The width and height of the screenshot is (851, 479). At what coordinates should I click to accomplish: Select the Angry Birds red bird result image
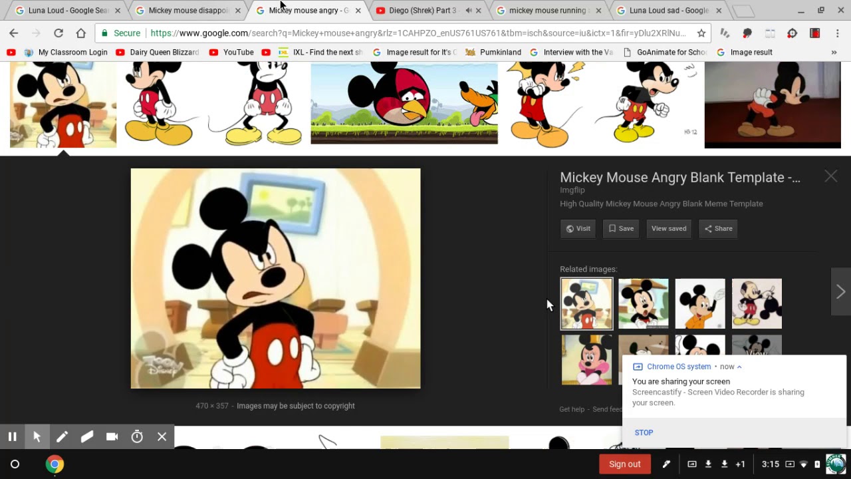click(404, 102)
